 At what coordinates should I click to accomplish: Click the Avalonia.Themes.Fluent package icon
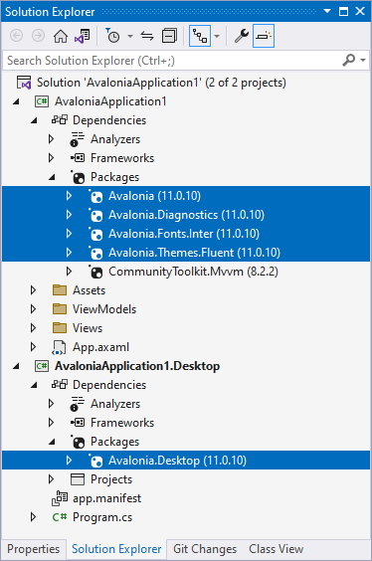point(95,253)
